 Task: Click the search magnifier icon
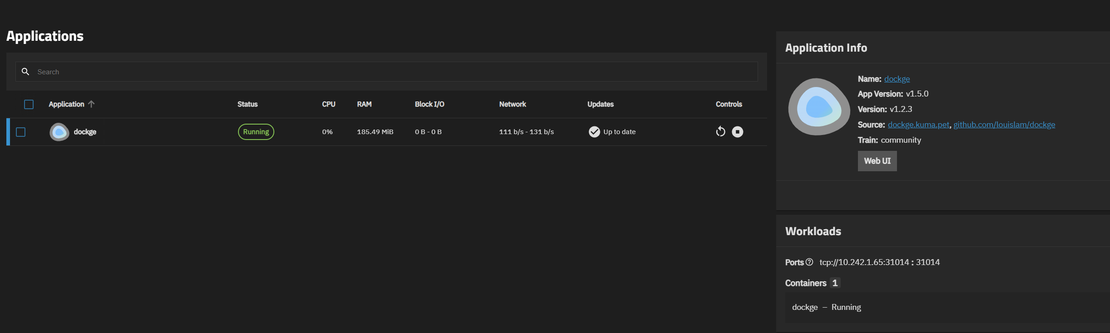[25, 72]
